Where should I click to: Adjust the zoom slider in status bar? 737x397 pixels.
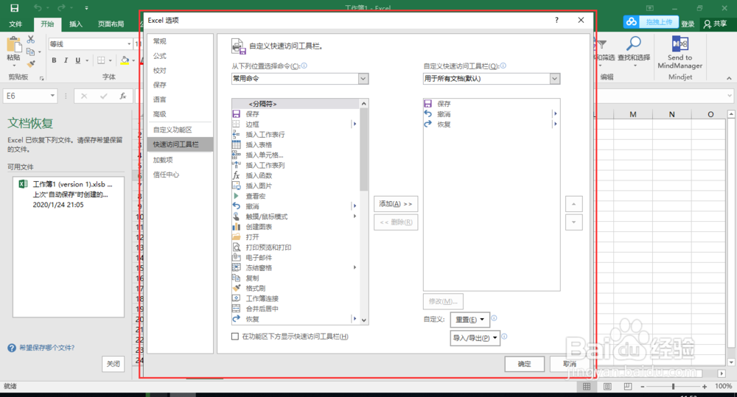point(673,386)
